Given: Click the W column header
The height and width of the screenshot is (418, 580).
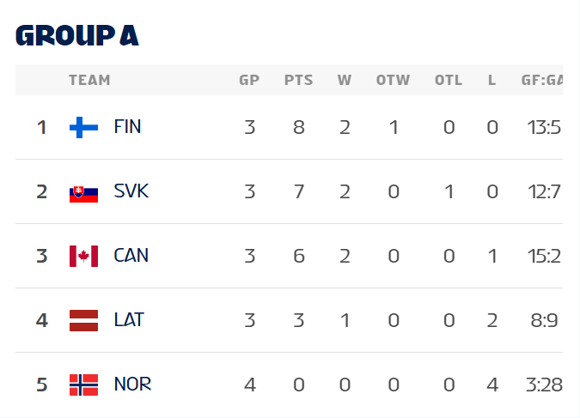Looking at the screenshot, I should coord(345,81).
